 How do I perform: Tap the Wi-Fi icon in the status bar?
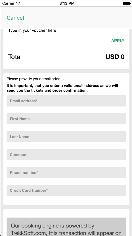click(x=18, y=3)
